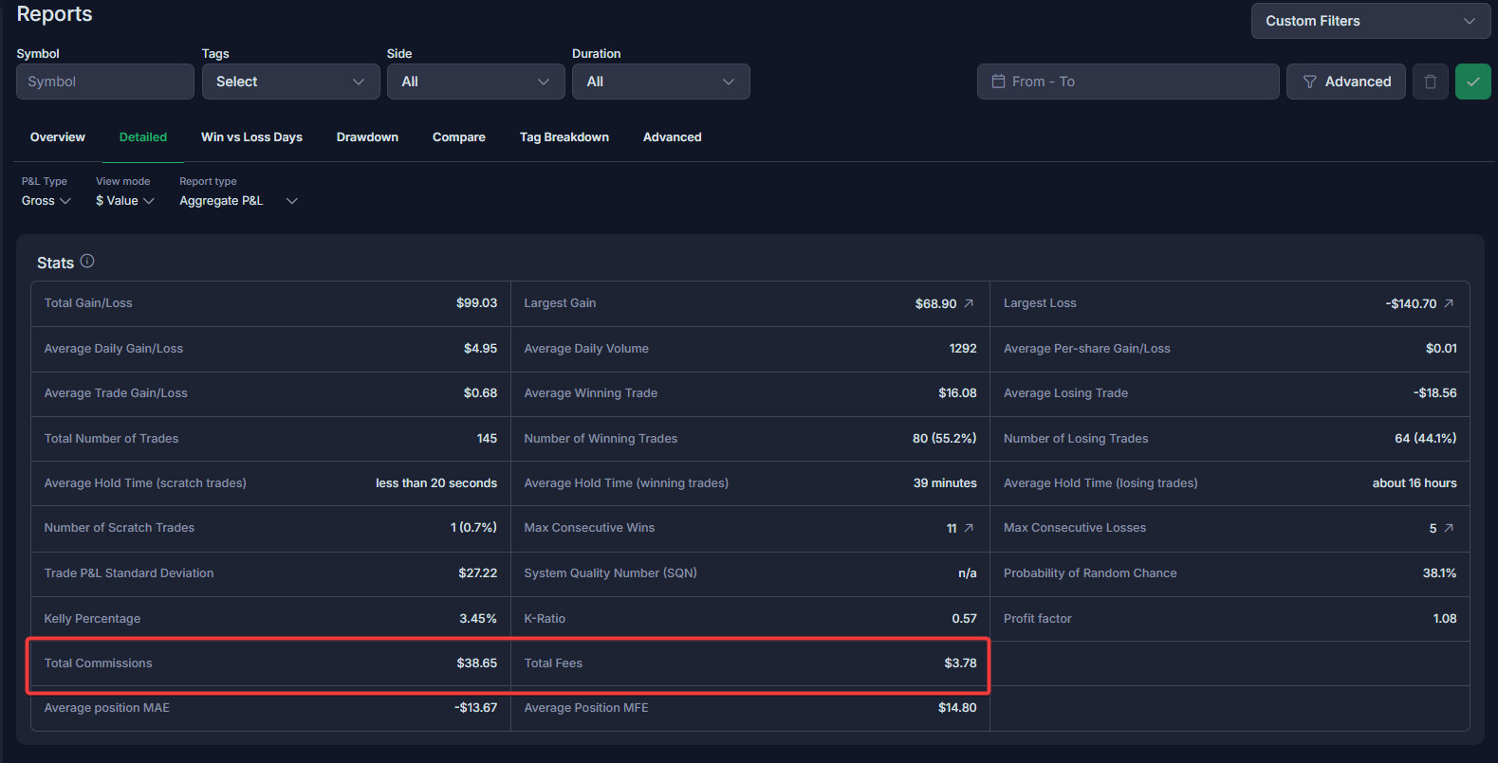Click the trash icon to clear filters
1498x763 pixels.
1431,82
